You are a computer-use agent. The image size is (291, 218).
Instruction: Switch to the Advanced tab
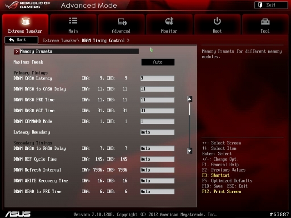pos(121,24)
